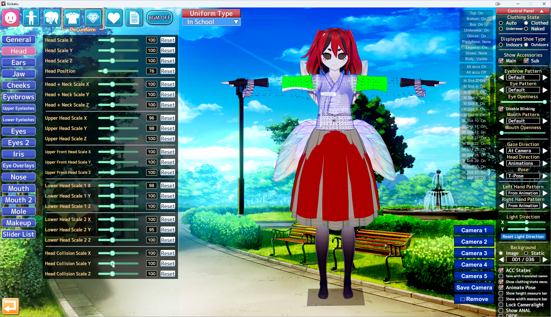Adjust Light Direction X slider
Viewport: 551px width, 317px height.
pos(526,222)
